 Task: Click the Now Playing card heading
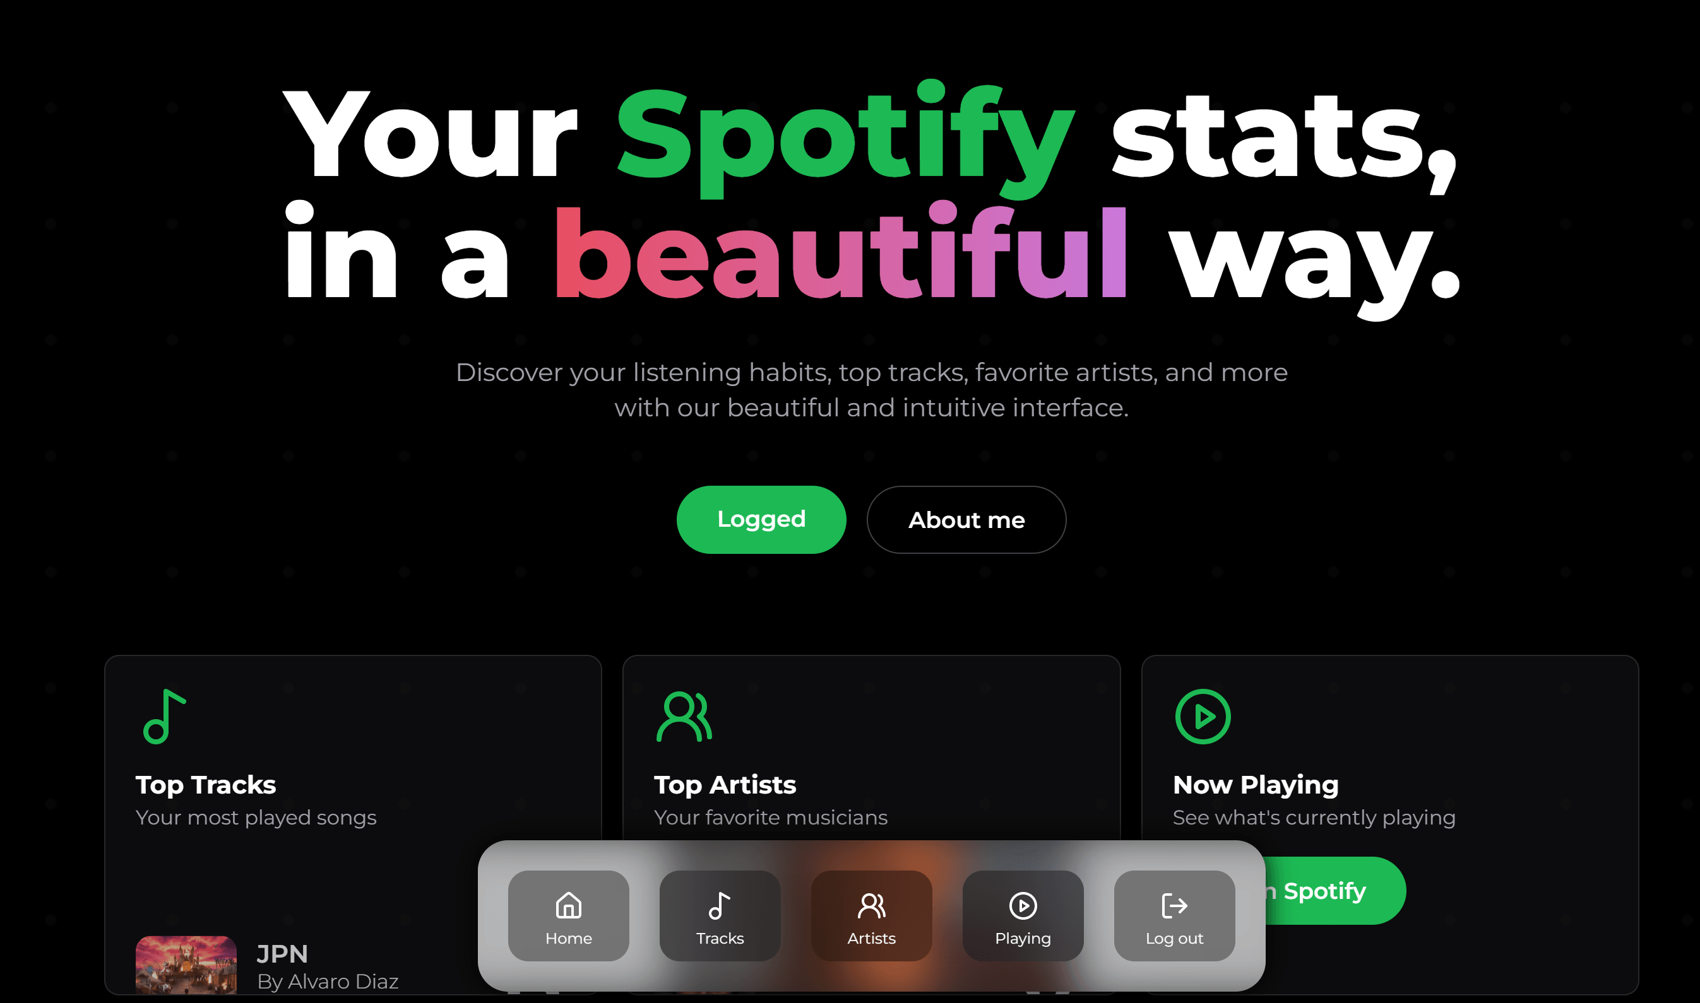1256,785
